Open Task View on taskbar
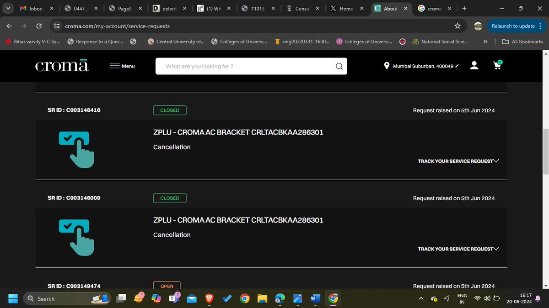This screenshot has height=308, width=549. coord(121,298)
